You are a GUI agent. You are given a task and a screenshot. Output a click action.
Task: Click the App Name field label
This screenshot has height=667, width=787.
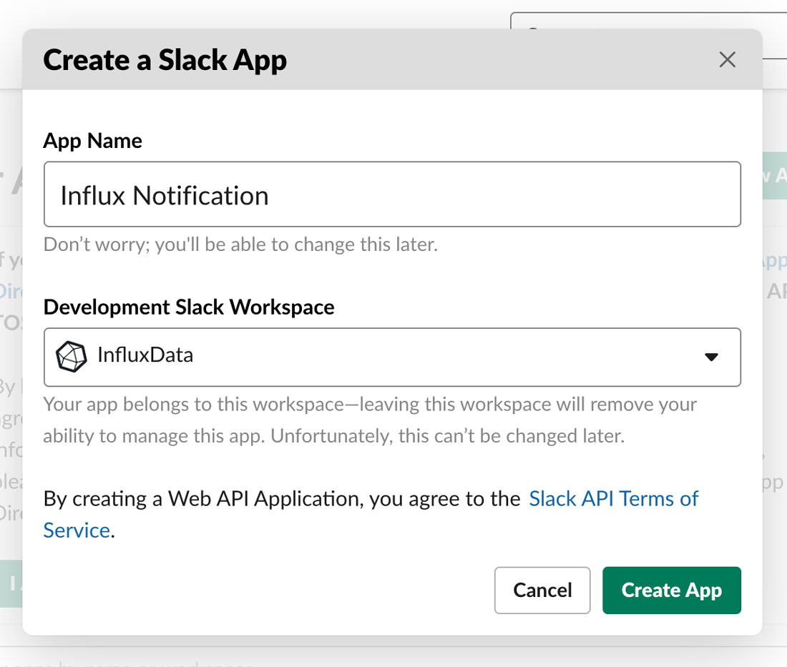(x=92, y=140)
